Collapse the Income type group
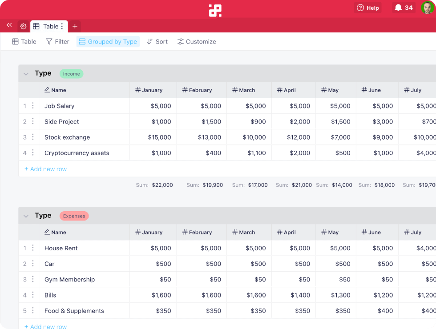This screenshot has width=436, height=329. [26, 74]
